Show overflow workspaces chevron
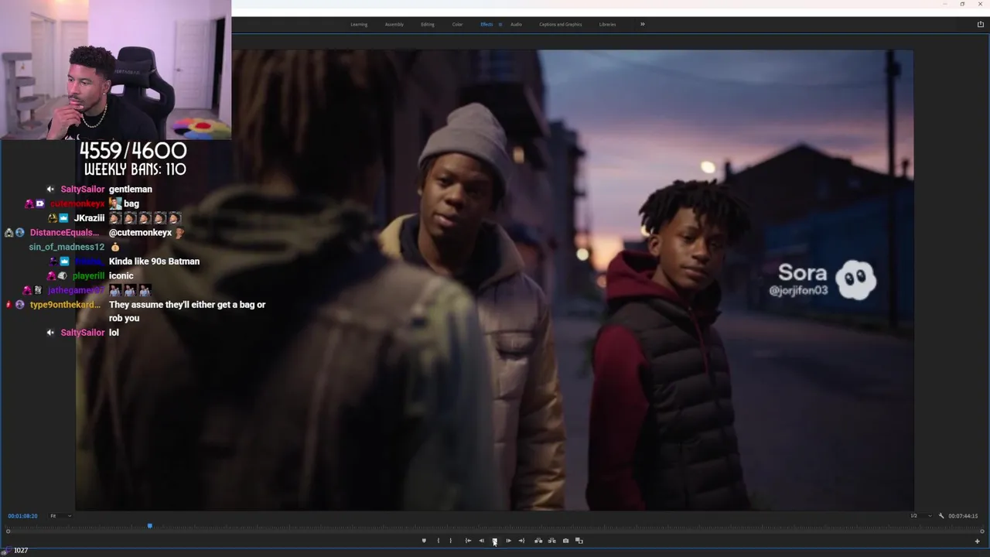990x557 pixels. [x=642, y=24]
